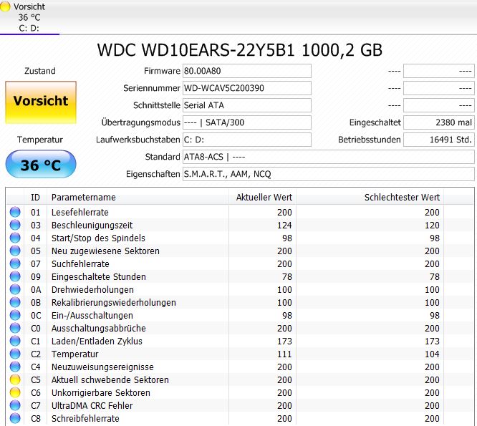Click the yellow status icon beside Vorsicht tab
Viewport: 477px width, 426px height.
(5, 6)
